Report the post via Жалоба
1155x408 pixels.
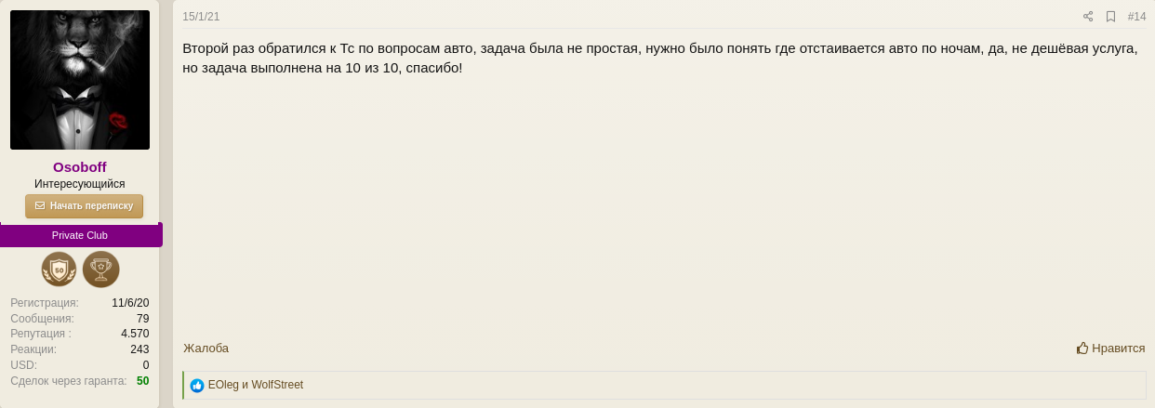(x=206, y=349)
